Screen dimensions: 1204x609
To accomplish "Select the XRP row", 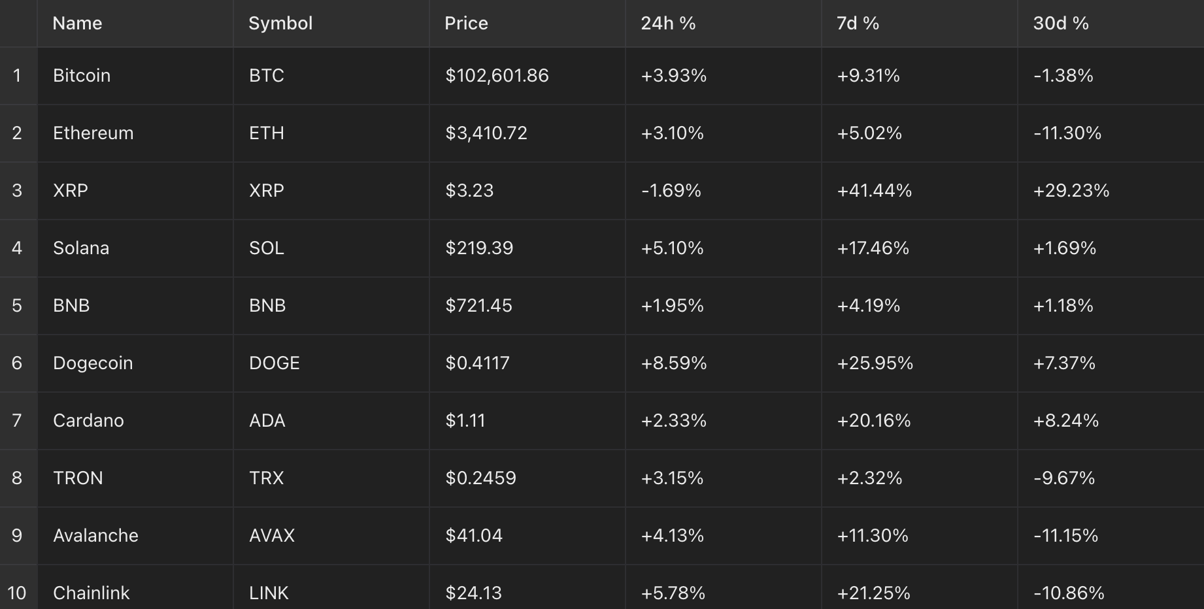I will [70, 190].
